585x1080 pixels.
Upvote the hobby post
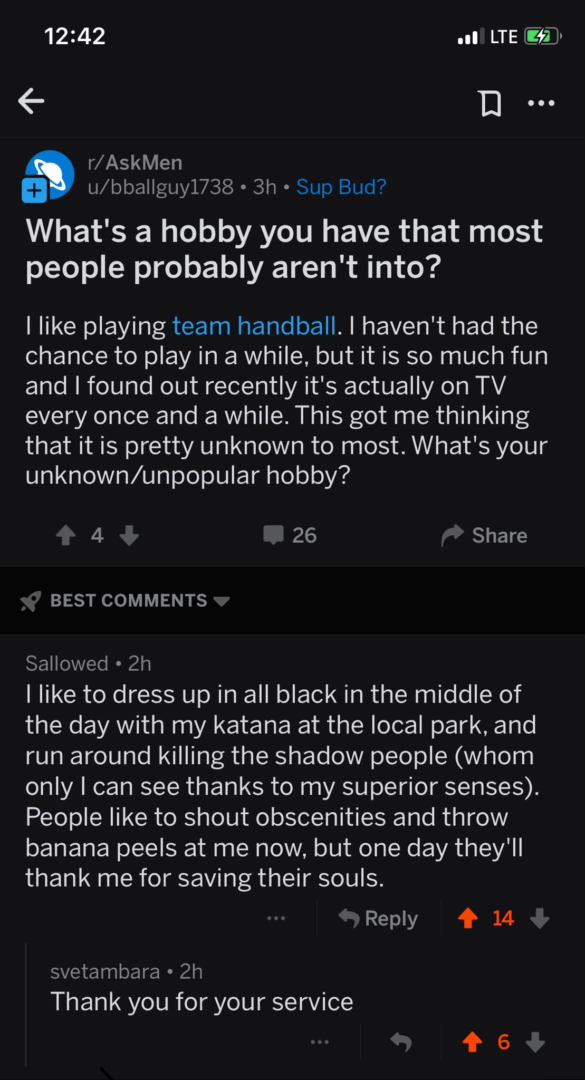pos(66,535)
